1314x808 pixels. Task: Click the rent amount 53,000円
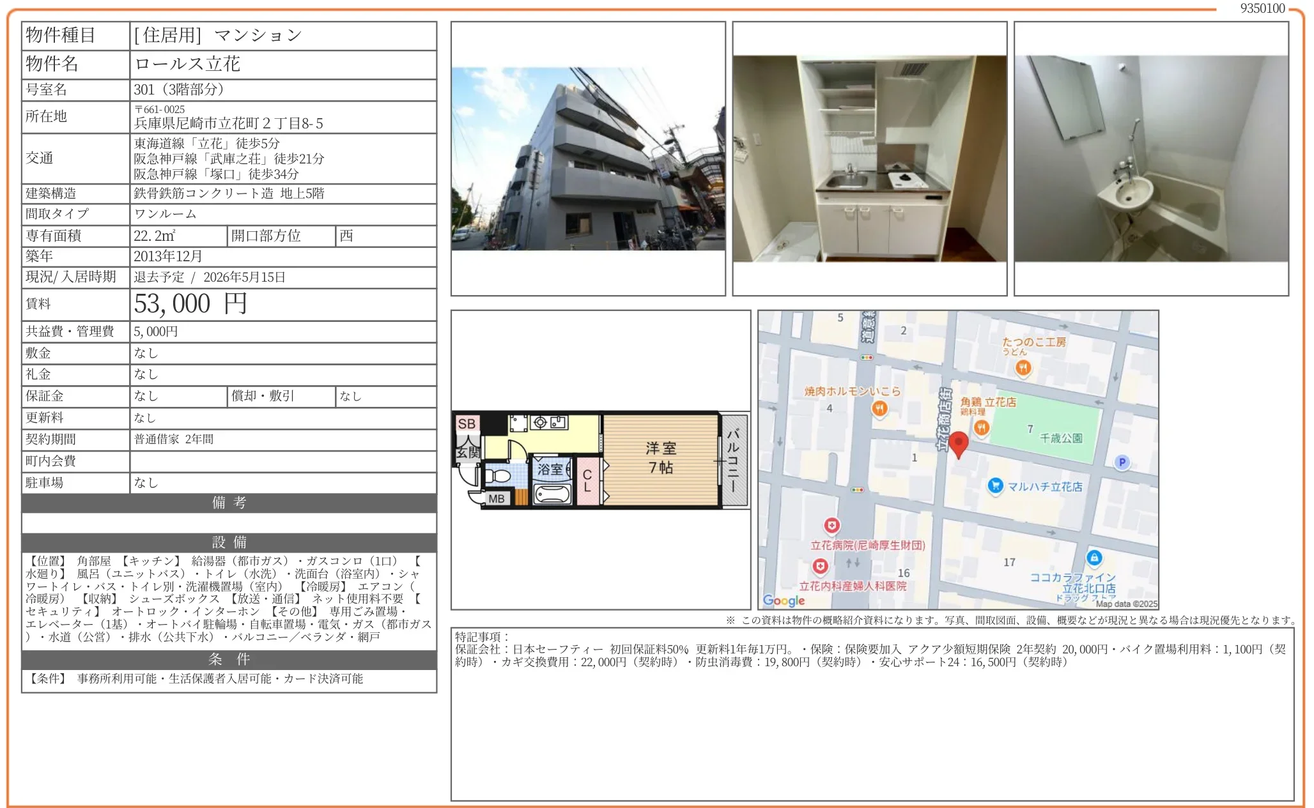point(190,304)
